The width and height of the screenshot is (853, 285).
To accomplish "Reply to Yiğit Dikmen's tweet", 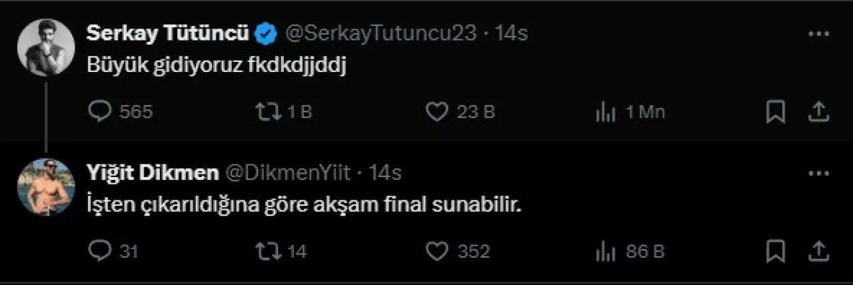I will (99, 251).
